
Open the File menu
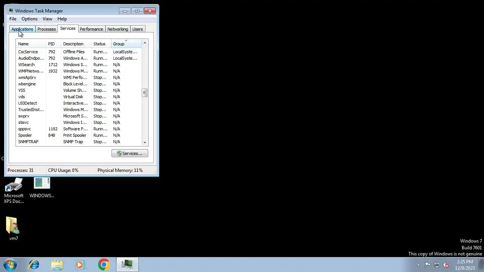click(x=13, y=19)
